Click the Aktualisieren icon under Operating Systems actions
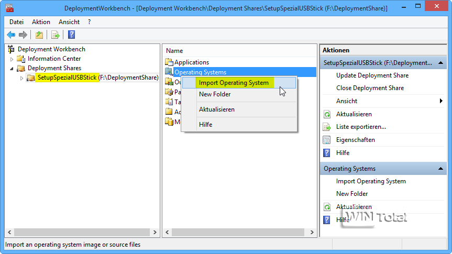This screenshot has width=452, height=254. tap(327, 207)
